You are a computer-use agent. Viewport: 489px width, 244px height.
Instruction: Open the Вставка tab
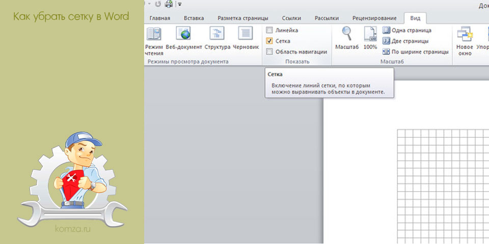click(x=194, y=18)
